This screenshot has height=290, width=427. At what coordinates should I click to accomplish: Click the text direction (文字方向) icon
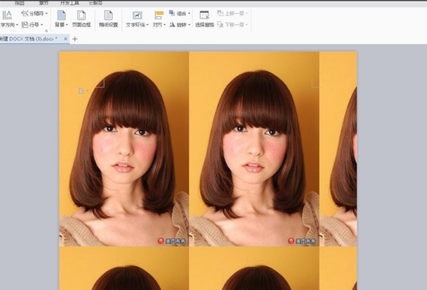7,14
